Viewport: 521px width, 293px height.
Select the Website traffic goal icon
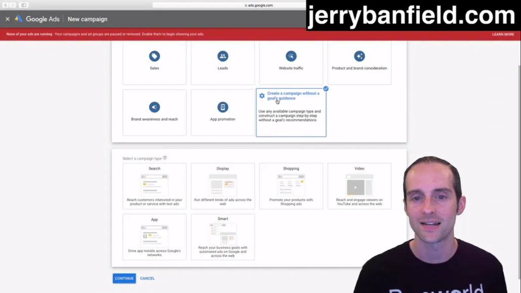point(291,56)
